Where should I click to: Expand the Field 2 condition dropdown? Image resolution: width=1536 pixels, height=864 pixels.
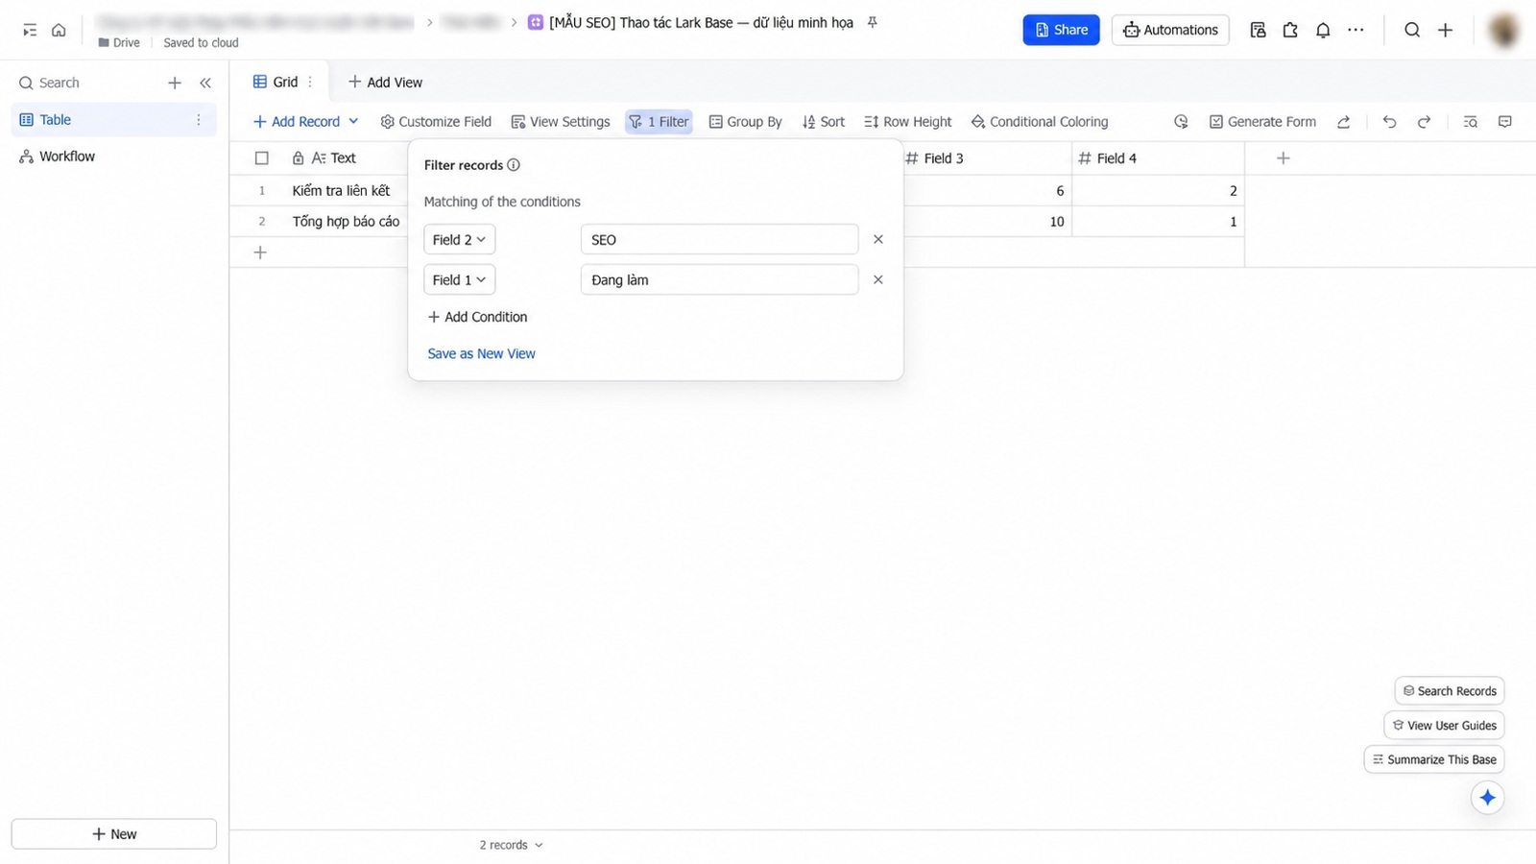pyautogui.click(x=460, y=239)
